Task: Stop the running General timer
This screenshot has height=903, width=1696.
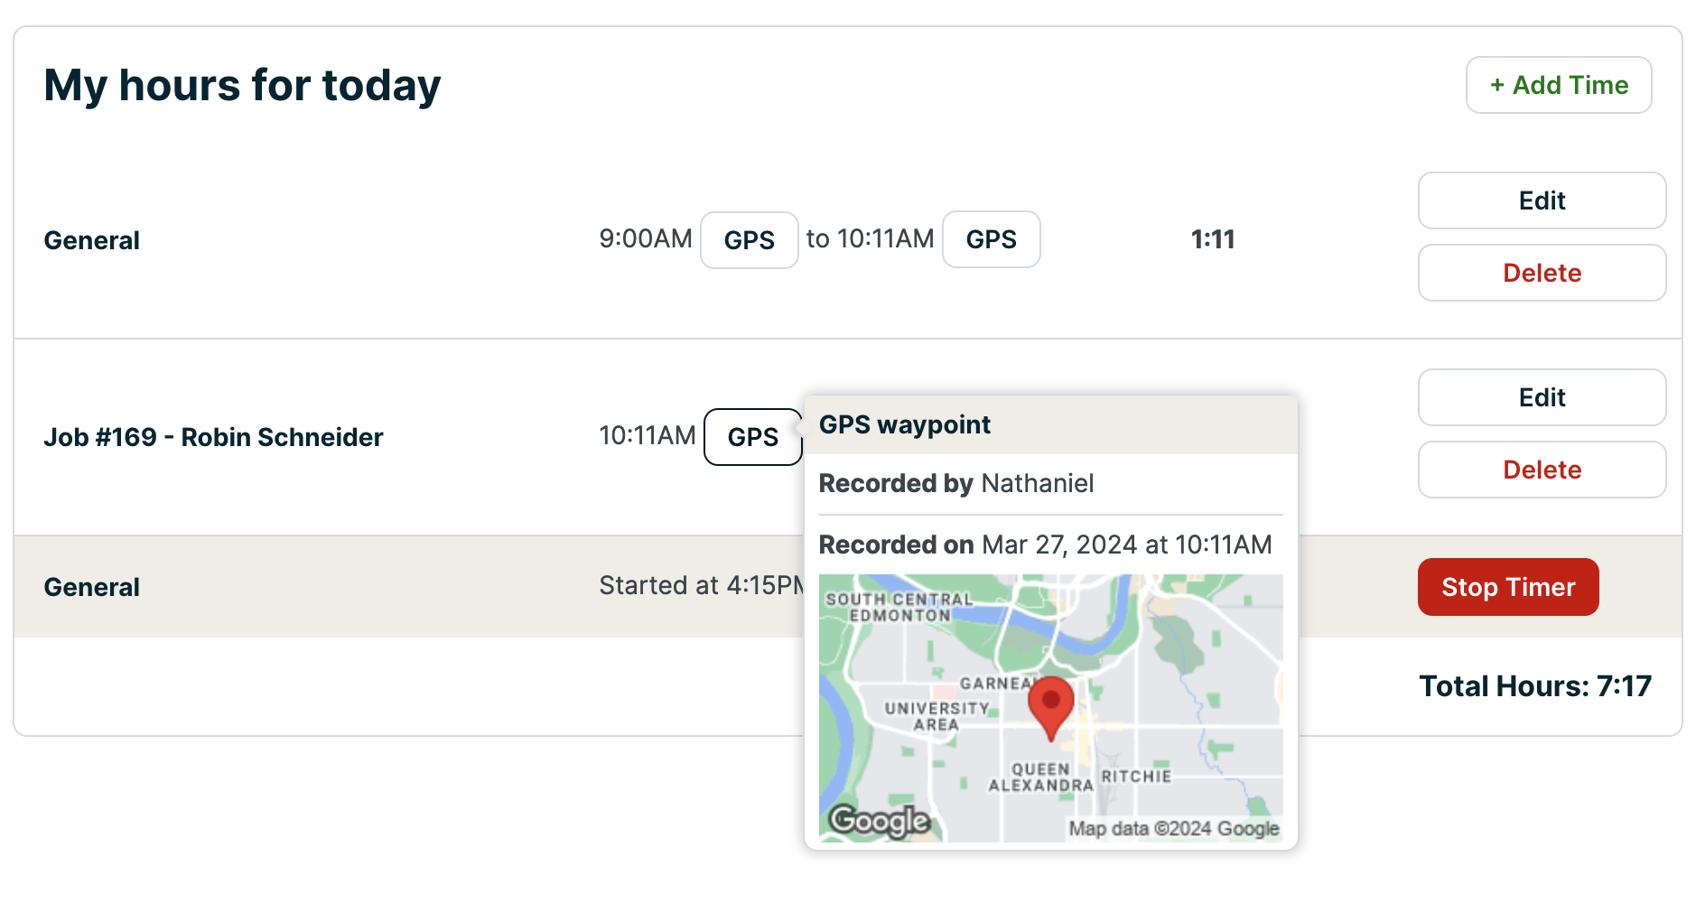Action: click(x=1507, y=587)
